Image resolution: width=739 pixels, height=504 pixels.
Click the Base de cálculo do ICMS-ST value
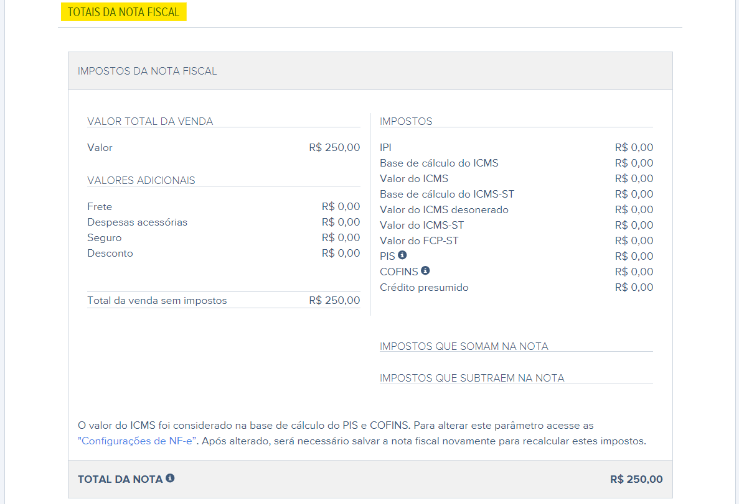point(634,195)
